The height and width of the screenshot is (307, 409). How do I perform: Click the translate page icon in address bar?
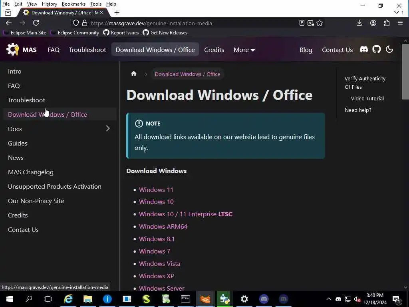tap(310, 23)
